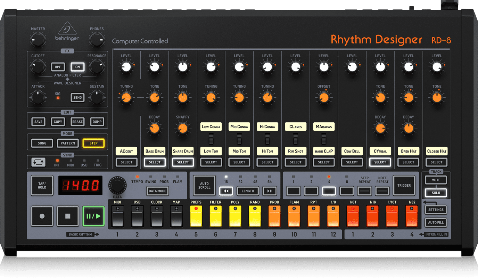Click the SAVE edit button
This screenshot has width=478, height=278.
[x=38, y=122]
